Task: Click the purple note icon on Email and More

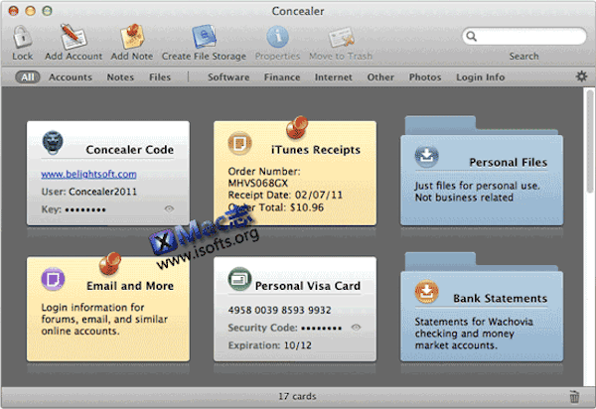Action: click(x=53, y=279)
